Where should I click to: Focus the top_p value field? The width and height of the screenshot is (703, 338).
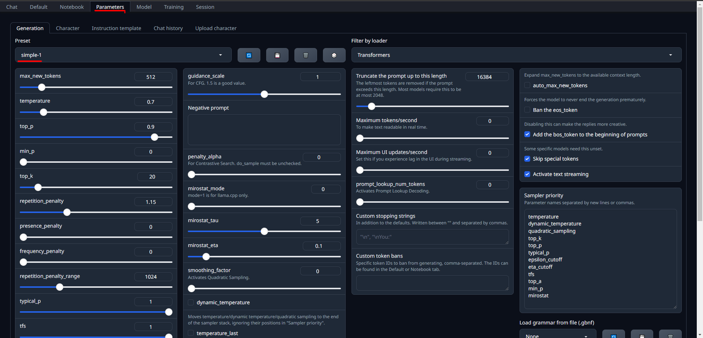pyautogui.click(x=153, y=126)
